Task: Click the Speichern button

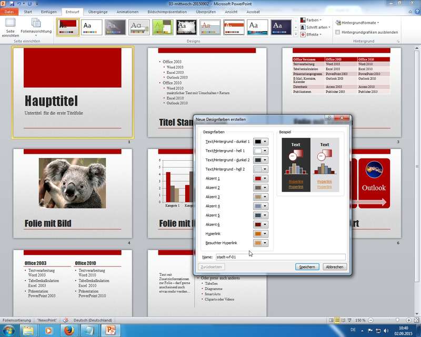Action: [307, 267]
